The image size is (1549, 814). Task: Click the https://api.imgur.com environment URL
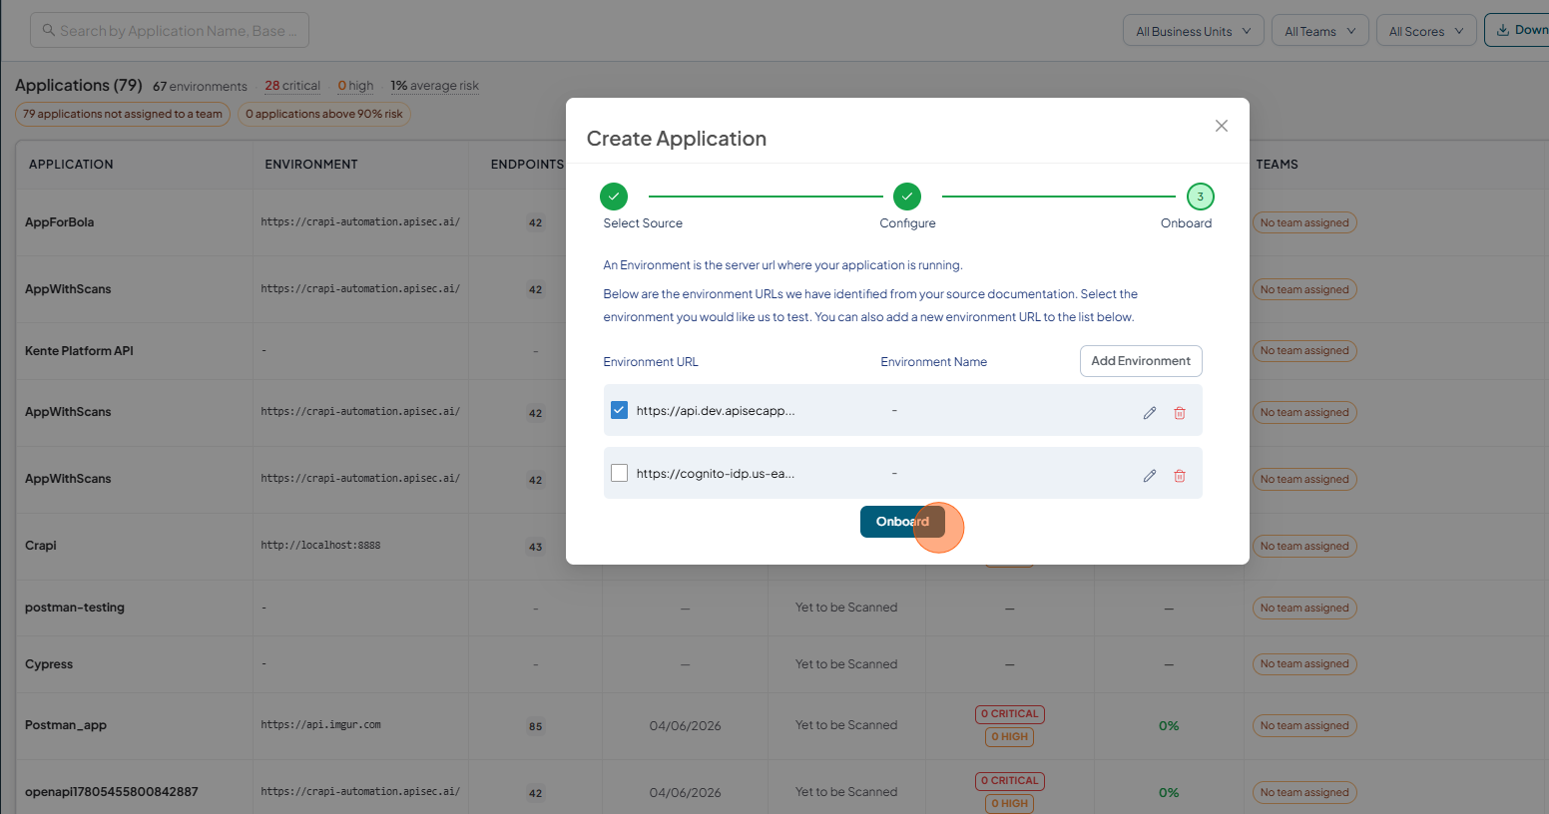pyautogui.click(x=320, y=725)
